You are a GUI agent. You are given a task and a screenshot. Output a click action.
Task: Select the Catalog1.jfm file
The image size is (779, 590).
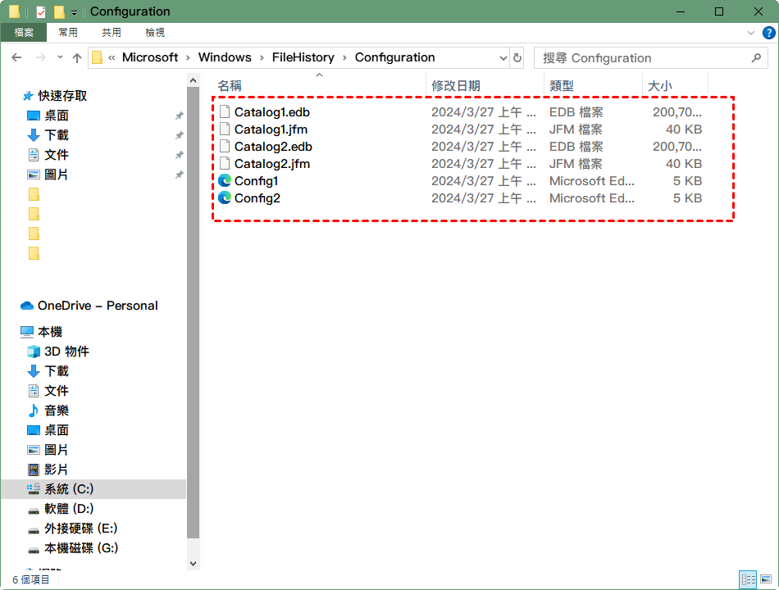(x=271, y=129)
